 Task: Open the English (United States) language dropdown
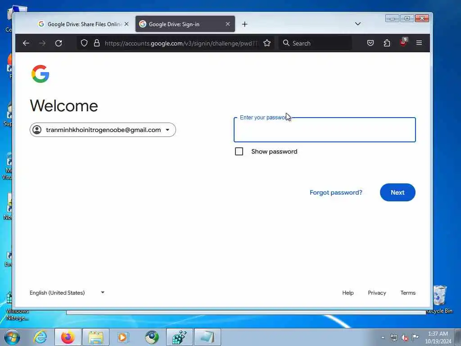pos(67,293)
